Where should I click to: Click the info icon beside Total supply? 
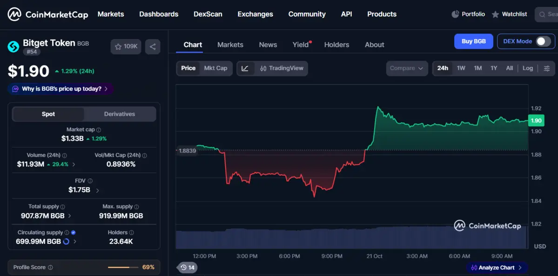[63, 207]
